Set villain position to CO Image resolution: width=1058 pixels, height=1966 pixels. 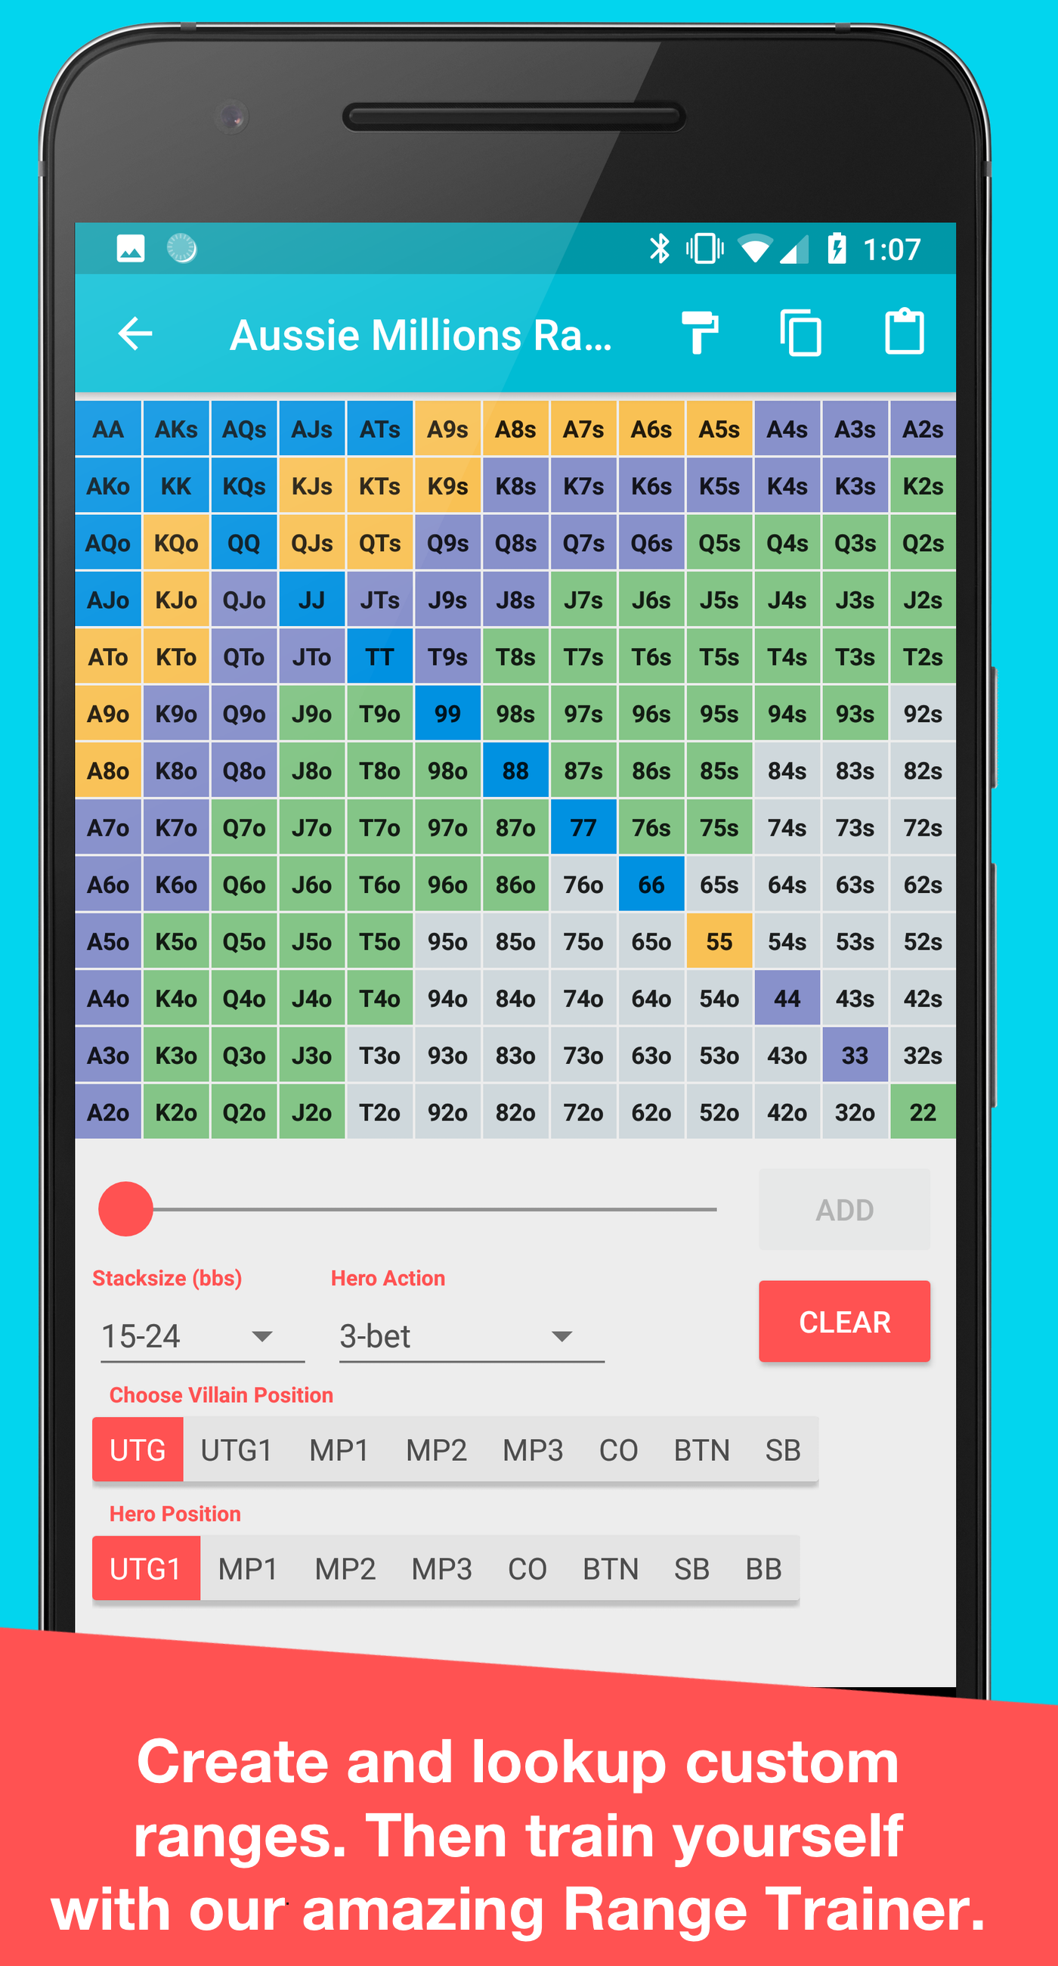[618, 1450]
